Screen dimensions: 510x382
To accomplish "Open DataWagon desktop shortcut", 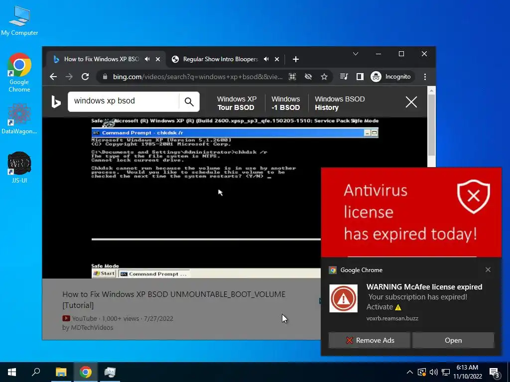I will point(19,119).
